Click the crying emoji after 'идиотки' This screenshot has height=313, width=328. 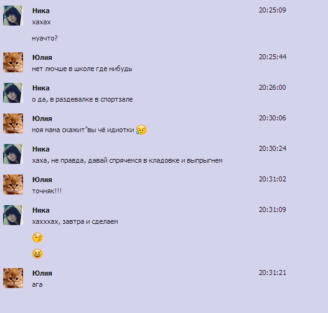click(x=141, y=130)
